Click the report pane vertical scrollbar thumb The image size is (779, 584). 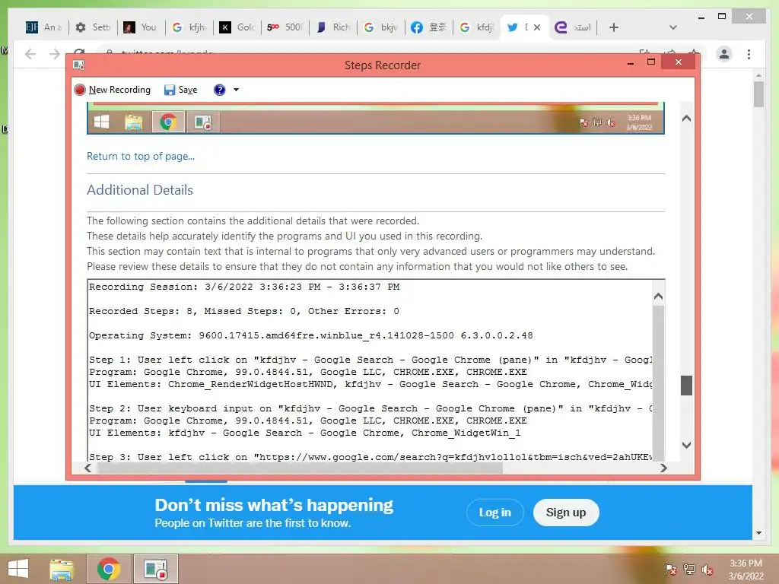point(686,386)
